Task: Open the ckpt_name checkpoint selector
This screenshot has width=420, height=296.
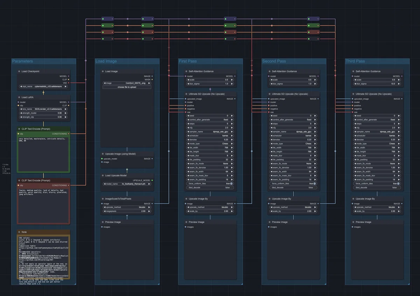Action: [43, 86]
